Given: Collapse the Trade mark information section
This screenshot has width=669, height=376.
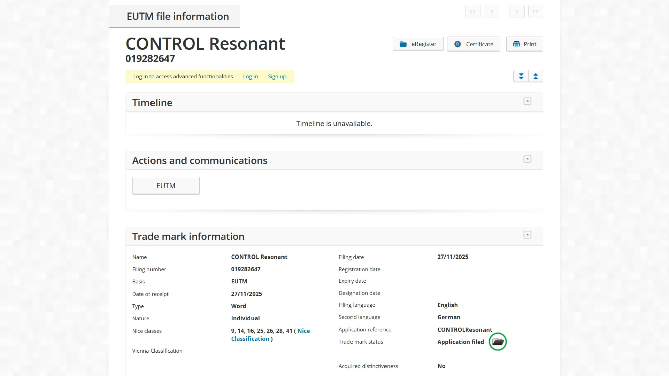Looking at the screenshot, I should click(527, 235).
